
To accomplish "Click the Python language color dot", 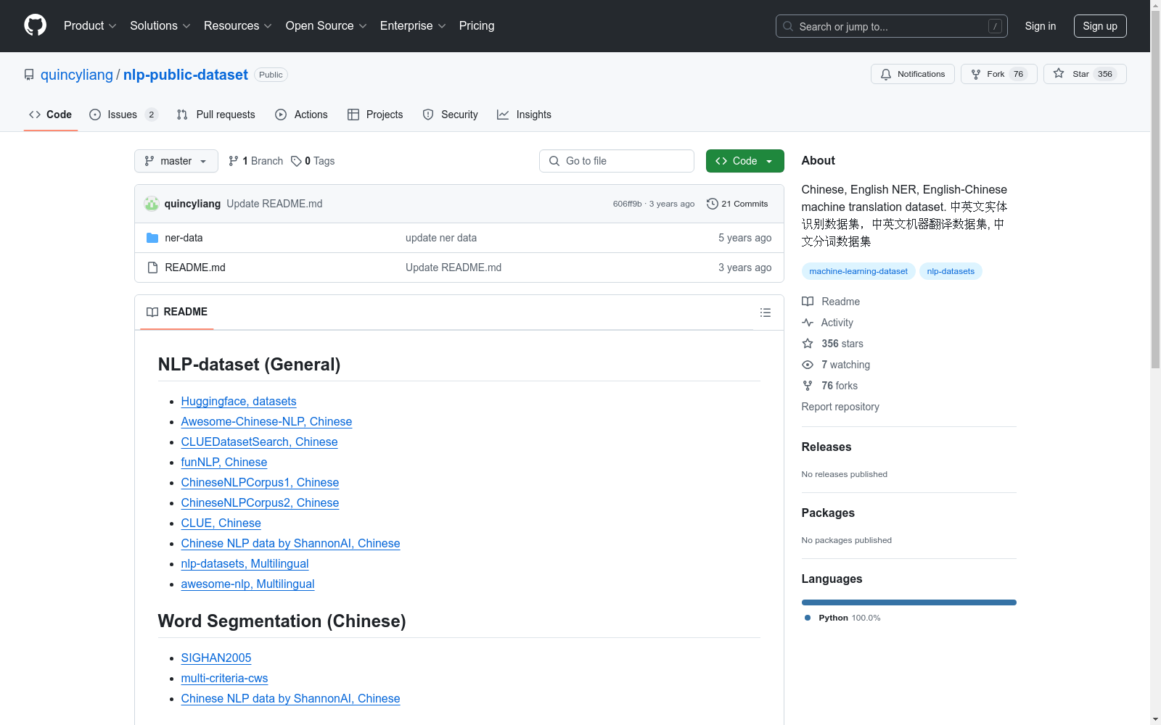I will click(x=808, y=618).
